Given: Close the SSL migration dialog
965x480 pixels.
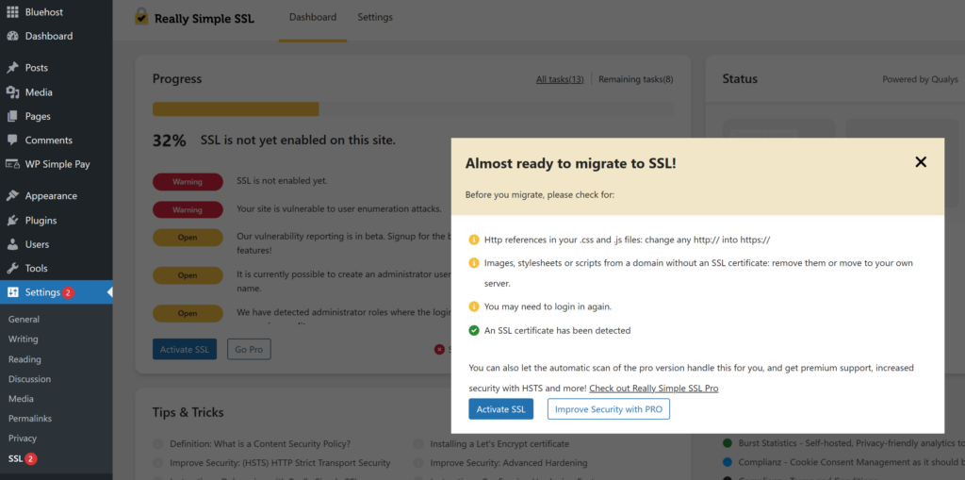Looking at the screenshot, I should point(921,162).
